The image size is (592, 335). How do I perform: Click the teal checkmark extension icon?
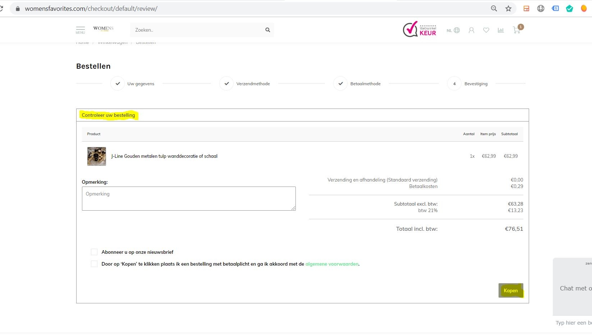569,9
